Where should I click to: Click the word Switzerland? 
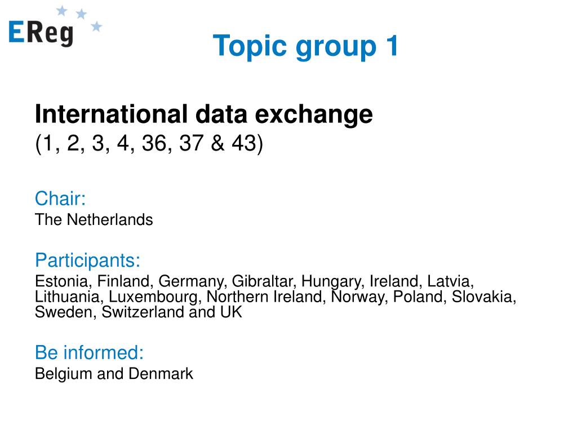coord(143,312)
